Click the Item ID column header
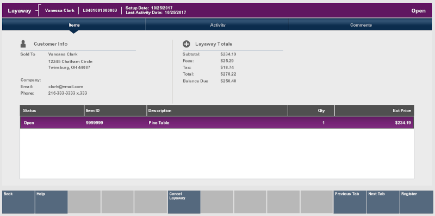 tap(115, 110)
